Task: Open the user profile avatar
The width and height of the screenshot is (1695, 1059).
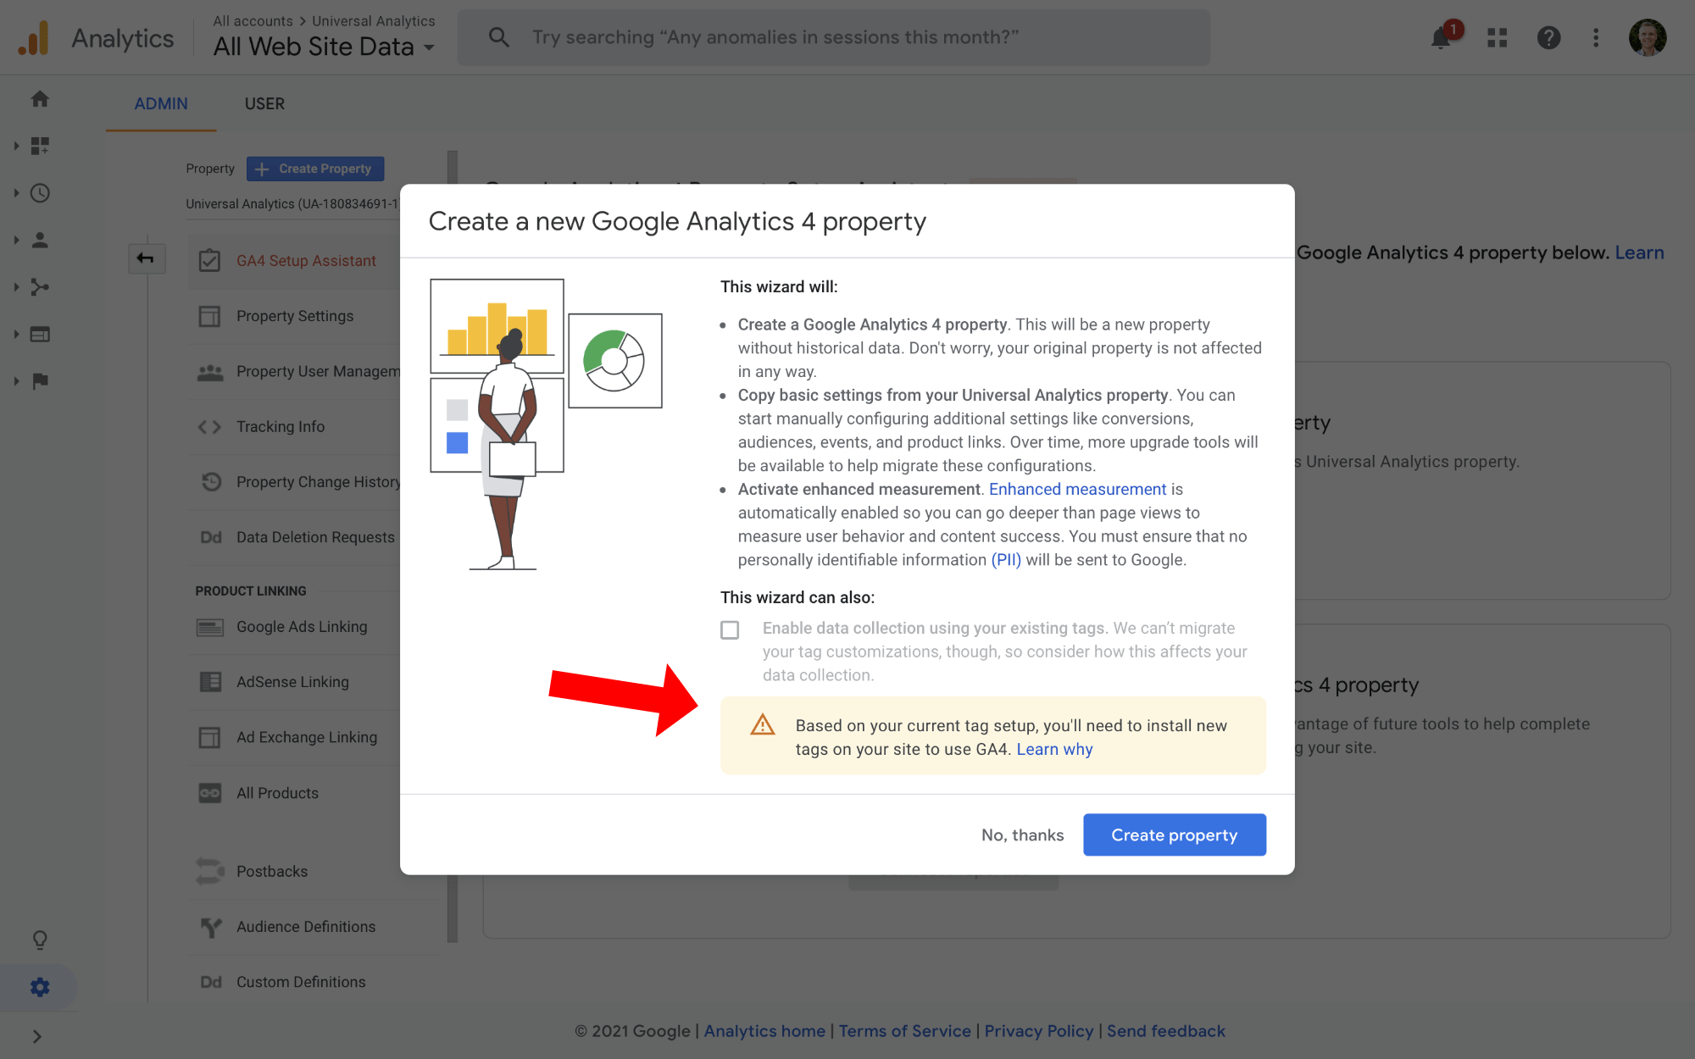Action: 1648,38
